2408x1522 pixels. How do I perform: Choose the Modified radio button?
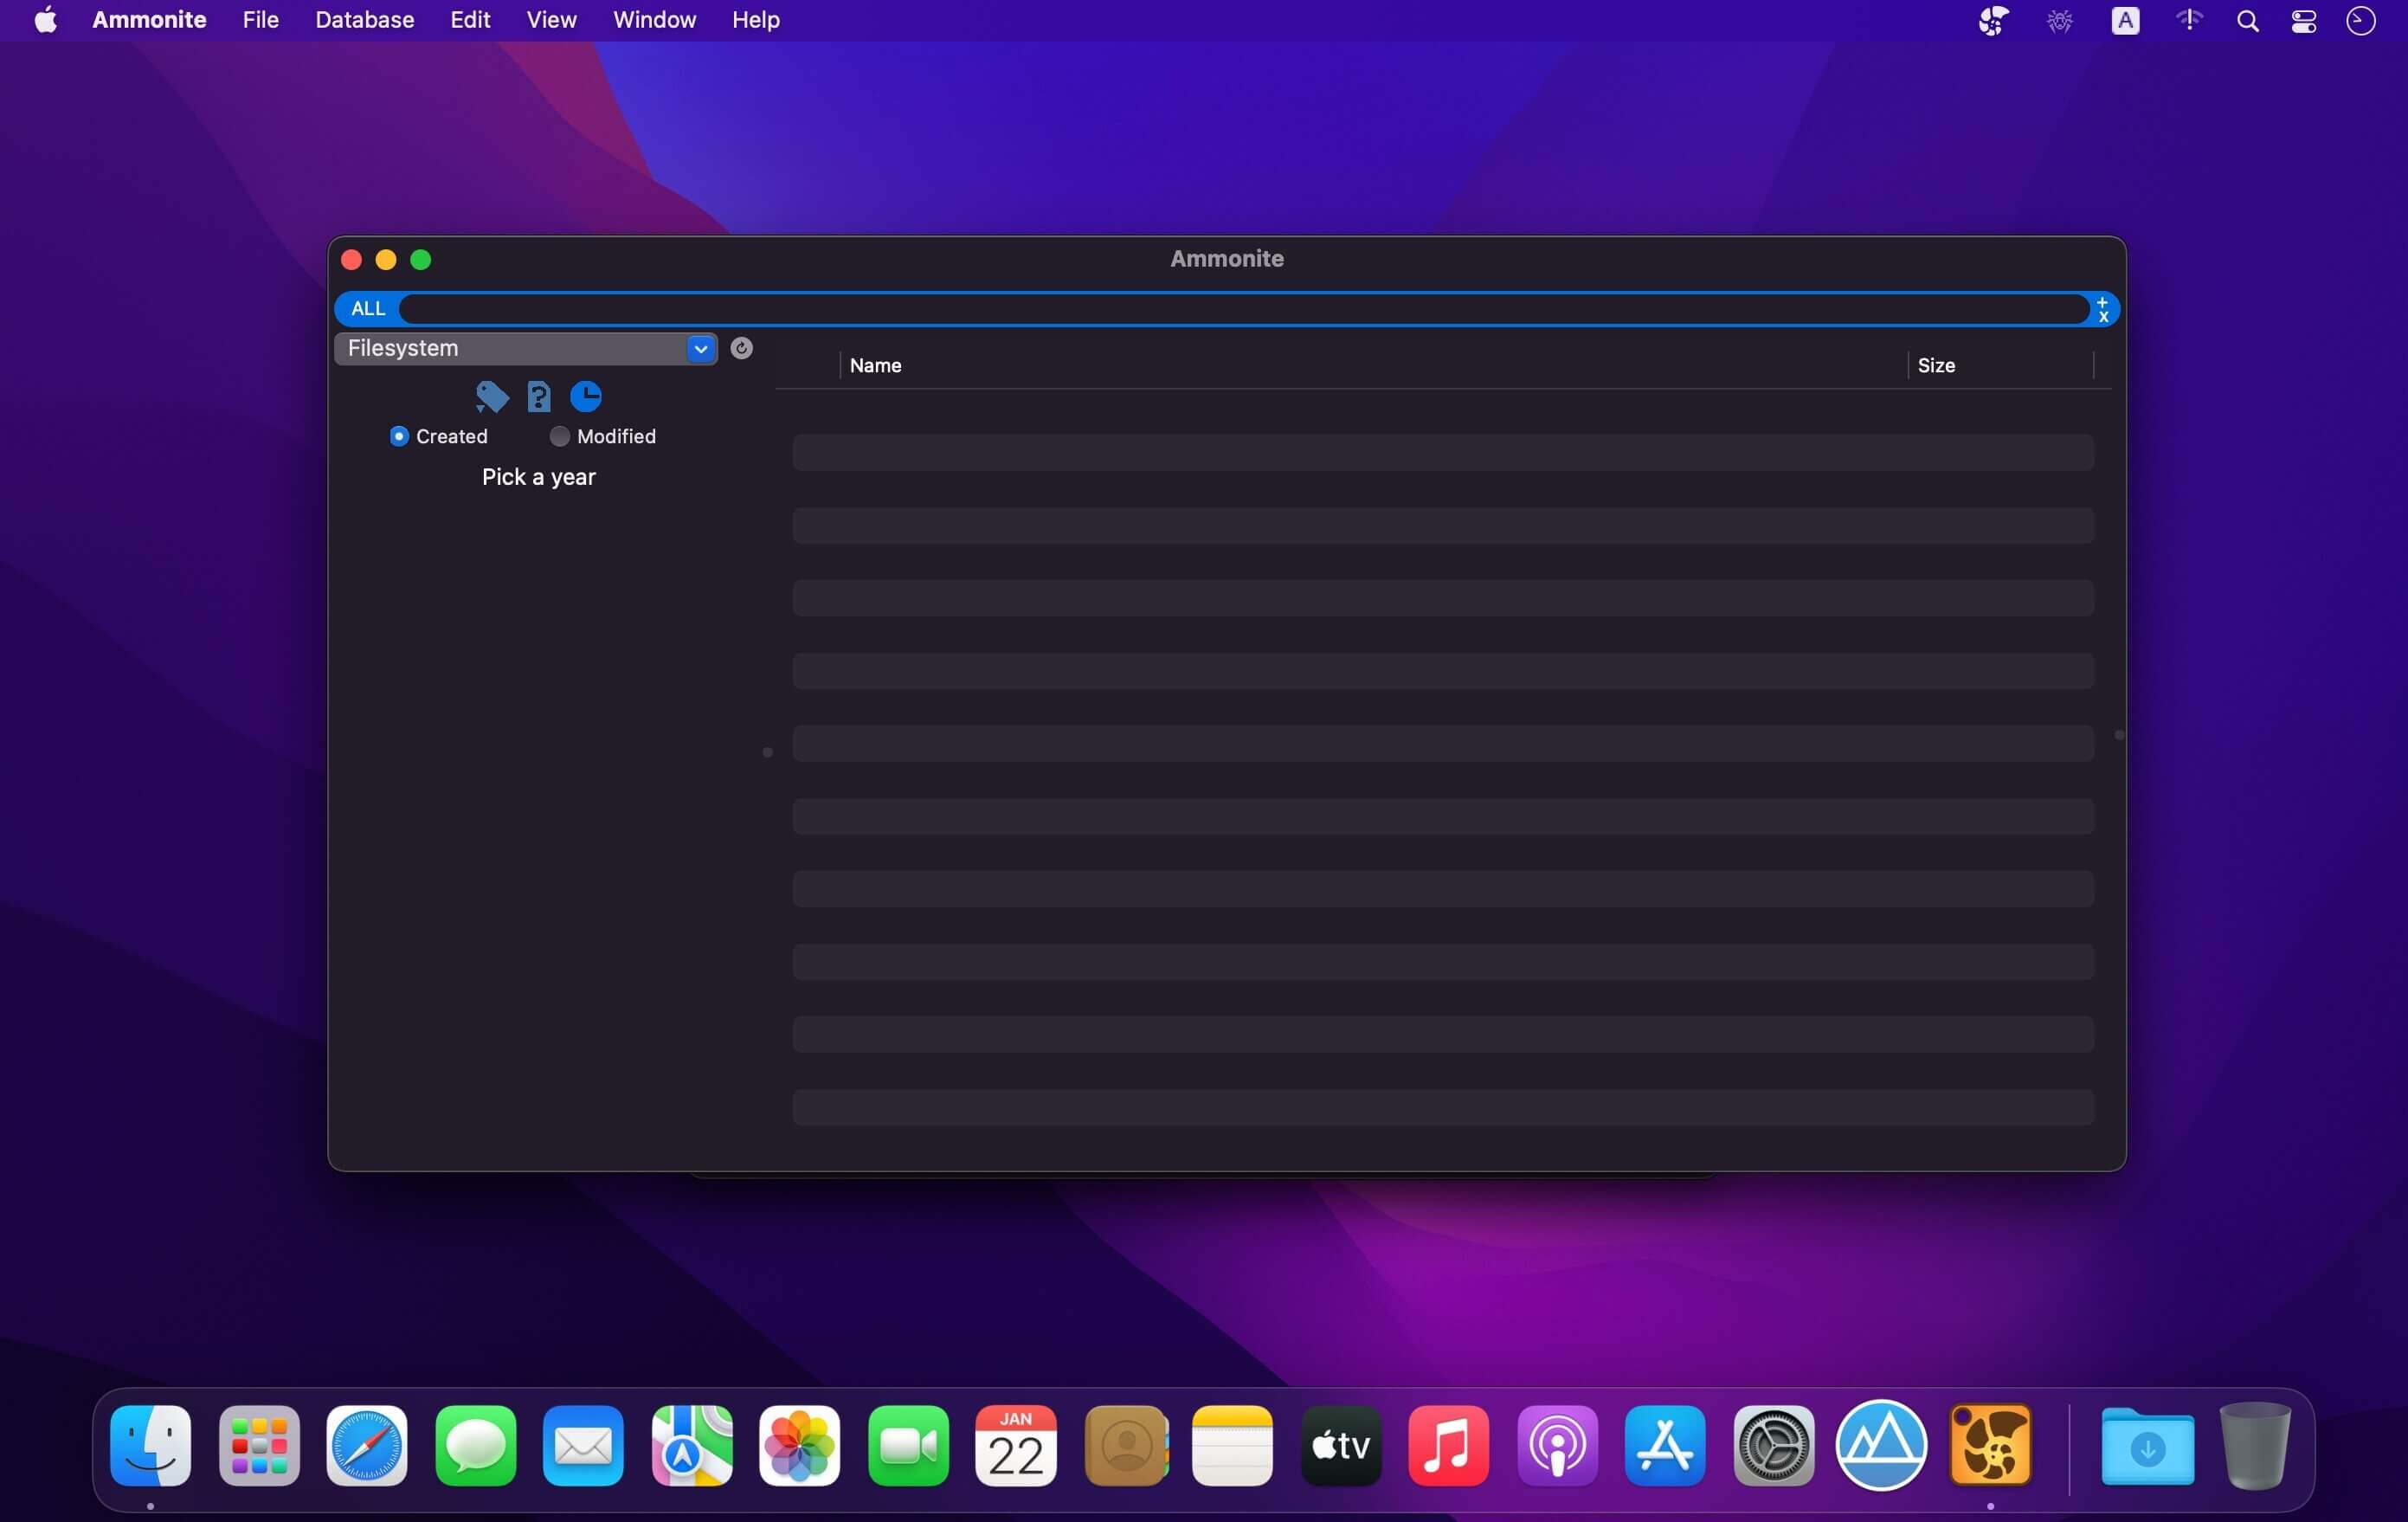pyautogui.click(x=559, y=436)
